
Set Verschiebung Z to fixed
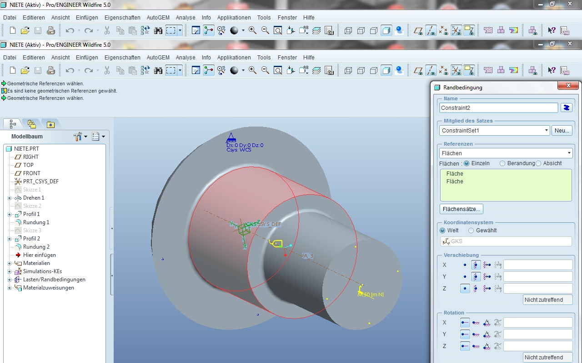[x=476, y=289]
